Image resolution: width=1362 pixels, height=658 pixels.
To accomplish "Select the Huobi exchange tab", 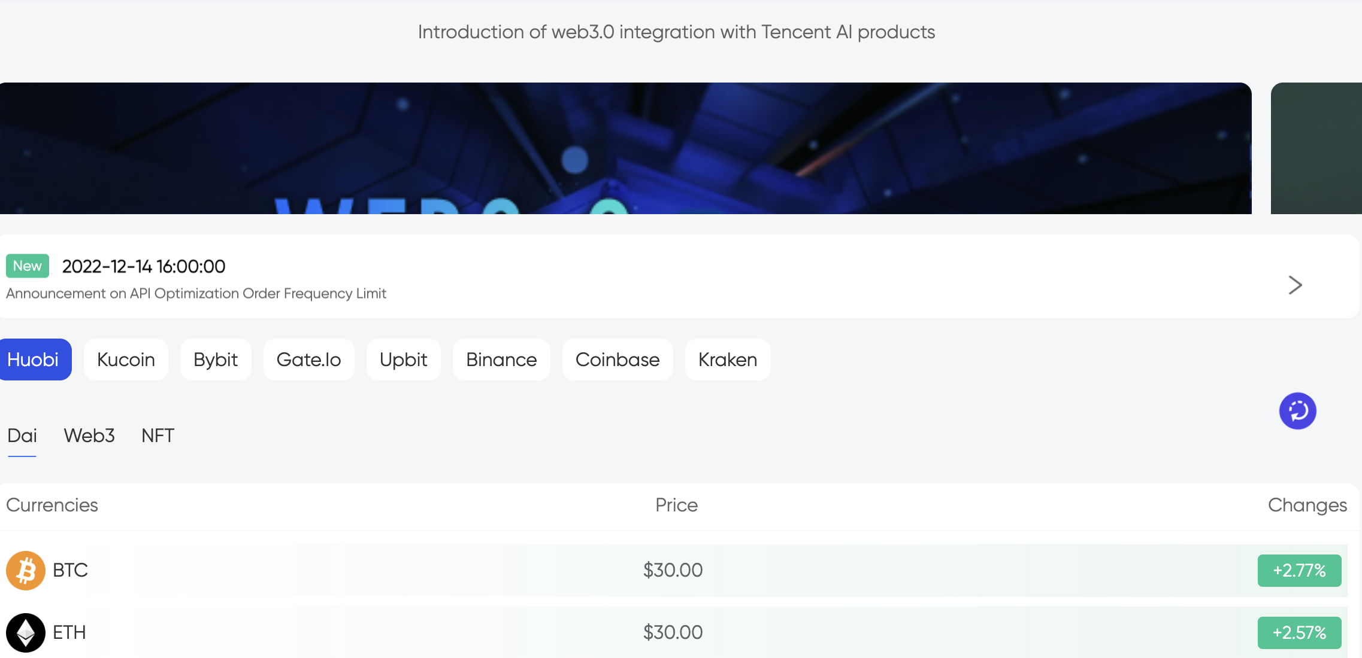I will (35, 360).
